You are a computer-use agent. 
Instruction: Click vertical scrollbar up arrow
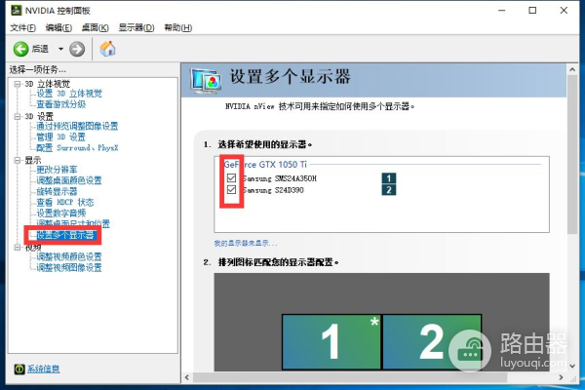pos(572,69)
